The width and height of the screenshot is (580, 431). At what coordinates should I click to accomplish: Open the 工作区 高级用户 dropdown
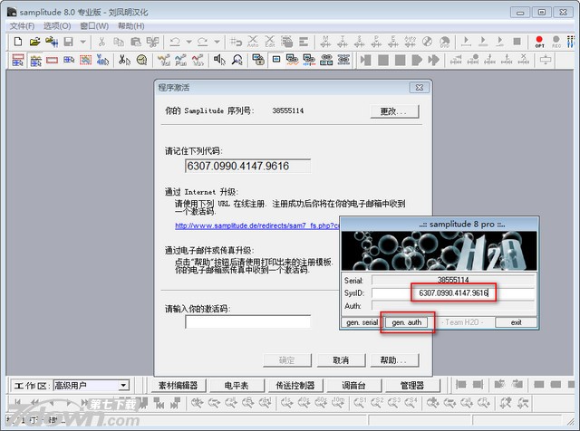coord(92,386)
